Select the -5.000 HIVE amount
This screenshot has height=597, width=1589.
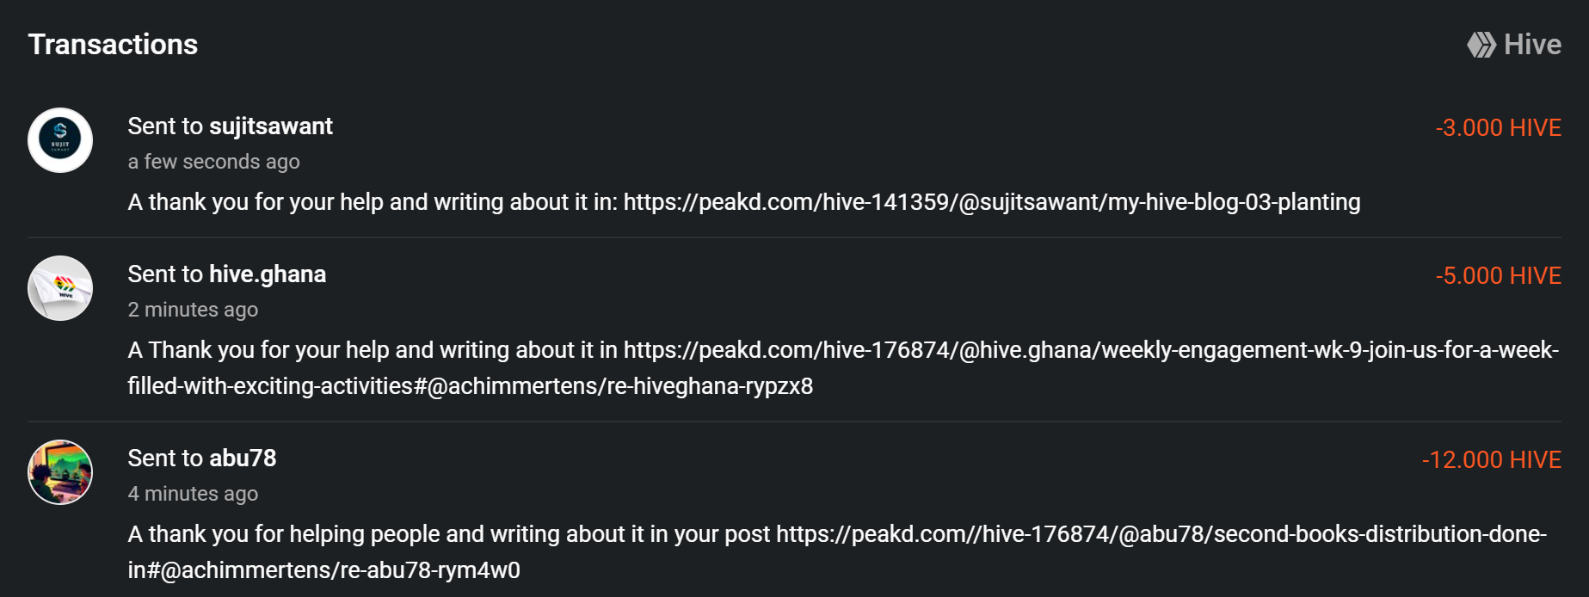click(1498, 276)
